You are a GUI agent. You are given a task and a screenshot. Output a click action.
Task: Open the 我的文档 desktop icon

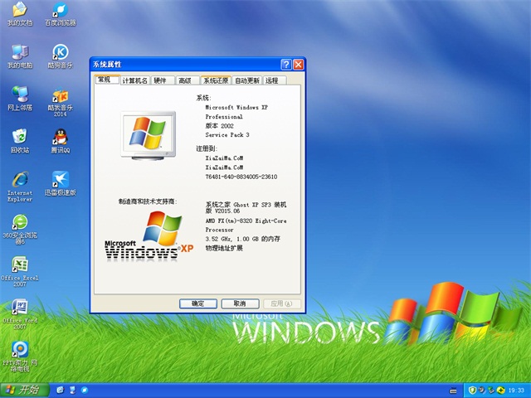[x=20, y=12]
